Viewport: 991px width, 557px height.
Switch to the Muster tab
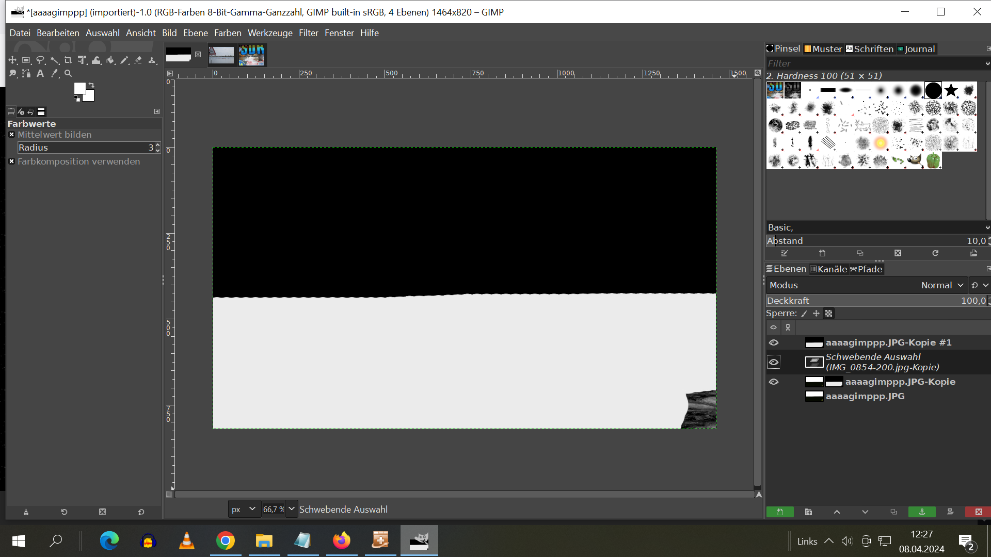(823, 49)
